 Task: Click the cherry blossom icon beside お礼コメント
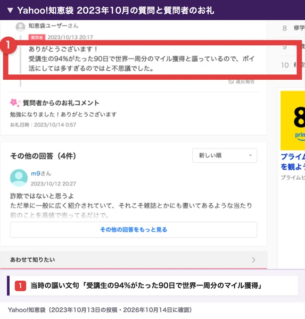point(15,103)
